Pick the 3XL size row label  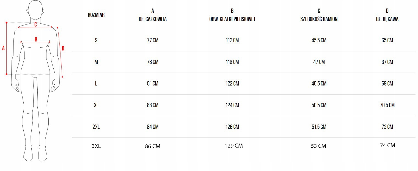96,146
